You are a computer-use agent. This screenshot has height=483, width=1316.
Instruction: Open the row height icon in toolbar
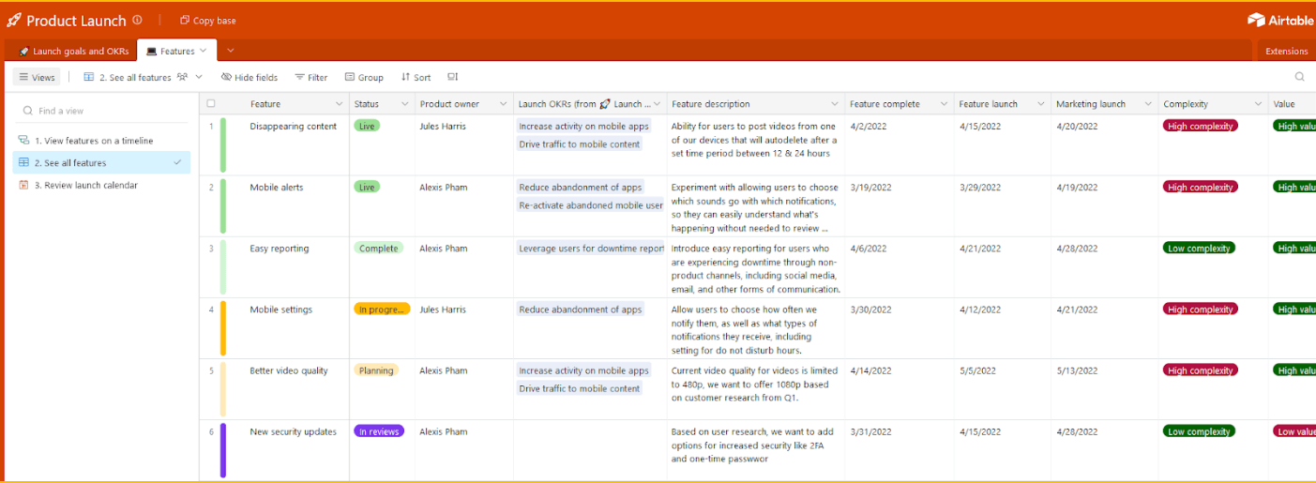click(x=453, y=77)
